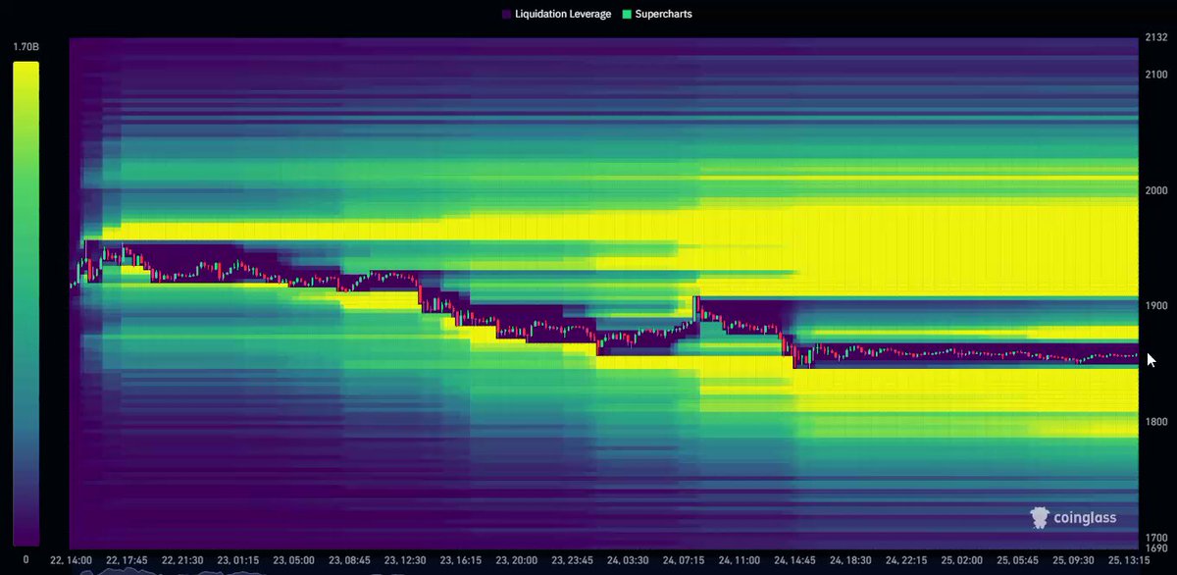Screen dimensions: 1177x575
Task: Click the '22, 21:30' time axis label
Action: (x=182, y=560)
